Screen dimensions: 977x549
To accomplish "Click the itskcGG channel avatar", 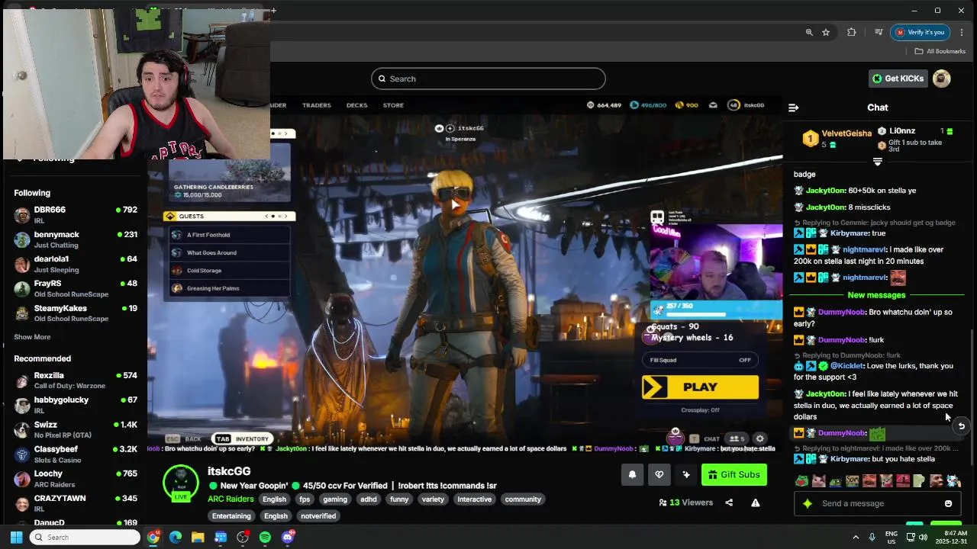I will (181, 483).
